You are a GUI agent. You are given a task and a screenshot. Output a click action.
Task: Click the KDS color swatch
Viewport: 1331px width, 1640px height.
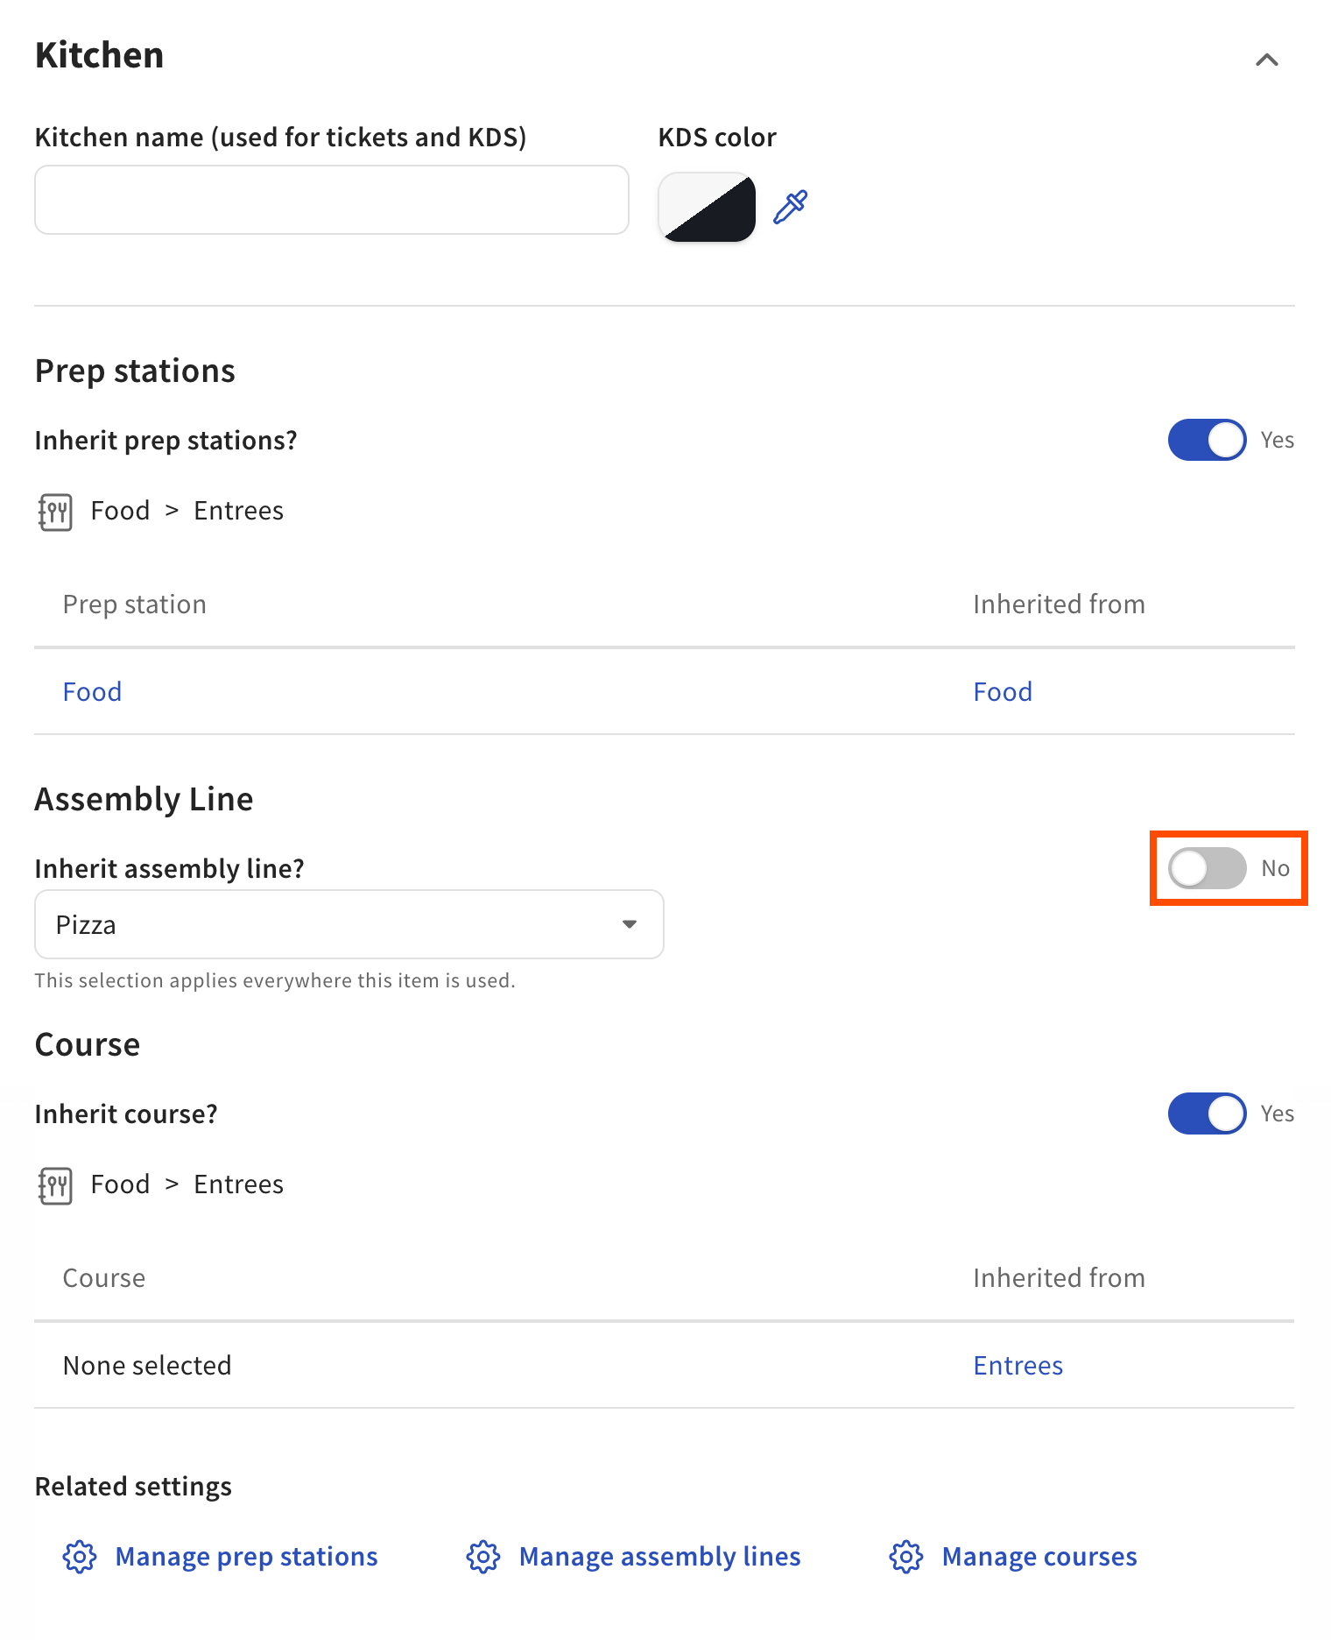(707, 207)
